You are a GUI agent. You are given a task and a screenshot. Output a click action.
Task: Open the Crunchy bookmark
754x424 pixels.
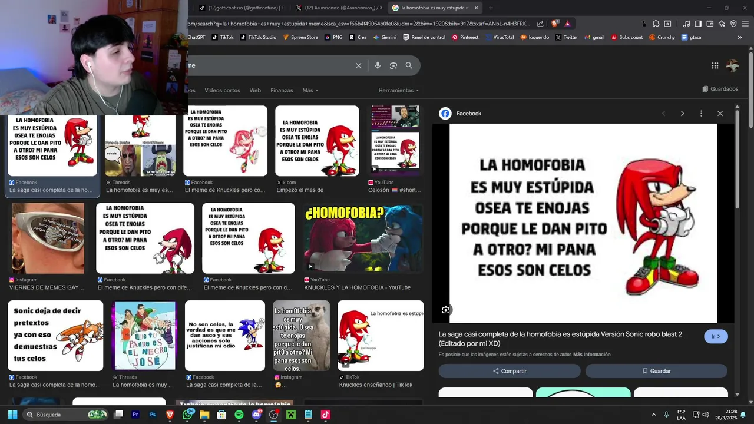click(x=662, y=37)
